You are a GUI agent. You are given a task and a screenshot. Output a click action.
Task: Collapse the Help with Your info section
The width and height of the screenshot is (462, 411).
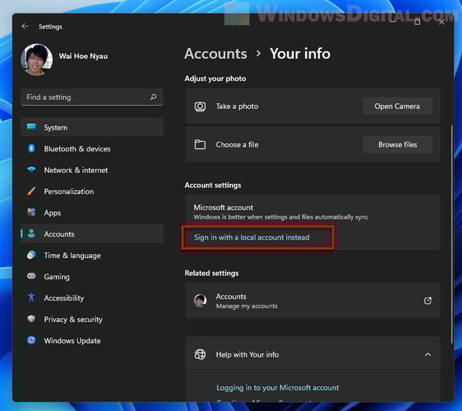coord(428,354)
